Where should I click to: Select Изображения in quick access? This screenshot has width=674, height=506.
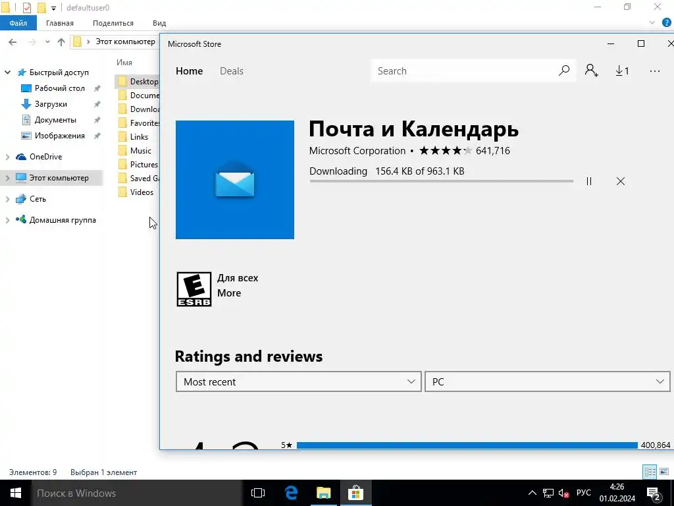coord(60,136)
